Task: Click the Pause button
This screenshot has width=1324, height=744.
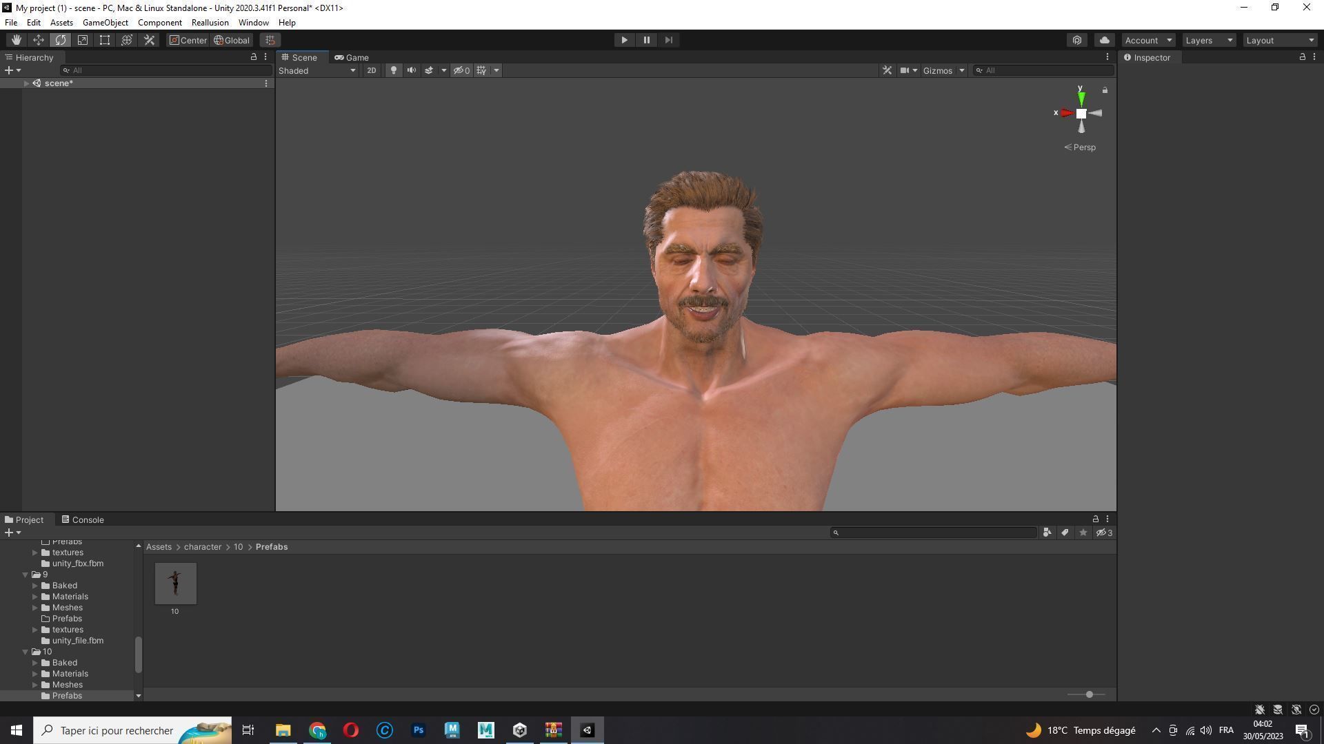Action: pyautogui.click(x=646, y=40)
